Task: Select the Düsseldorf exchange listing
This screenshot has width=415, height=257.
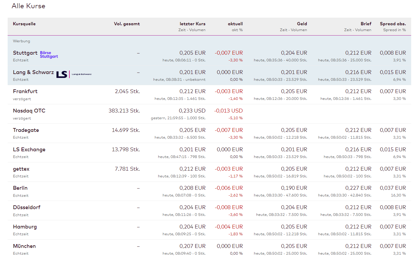Action: point(27,207)
